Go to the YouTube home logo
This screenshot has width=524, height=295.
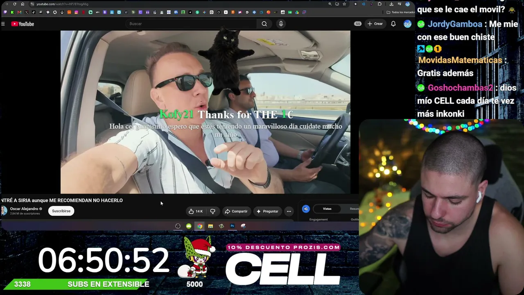23,24
